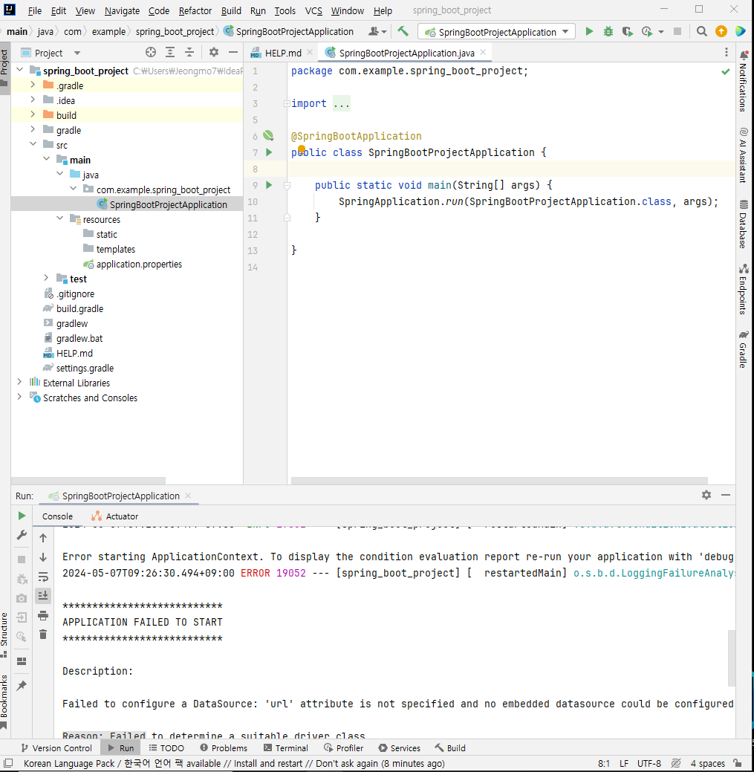
Task: Toggle the read-only lock in the status bar
Action: [738, 763]
